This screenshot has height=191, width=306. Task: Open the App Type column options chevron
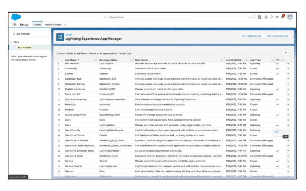pyautogui.click(x=272, y=60)
